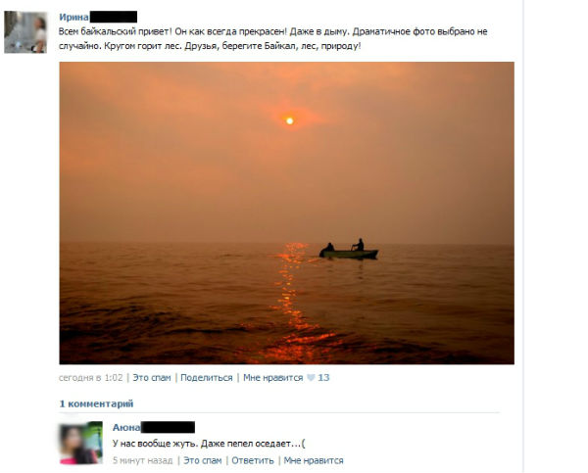This screenshot has height=473, width=588.
Task: Open Аюна's commenter avatar
Action: tap(81, 443)
